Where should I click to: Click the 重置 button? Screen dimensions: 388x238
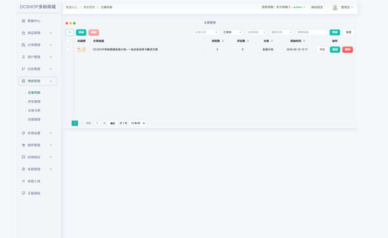click(x=349, y=33)
